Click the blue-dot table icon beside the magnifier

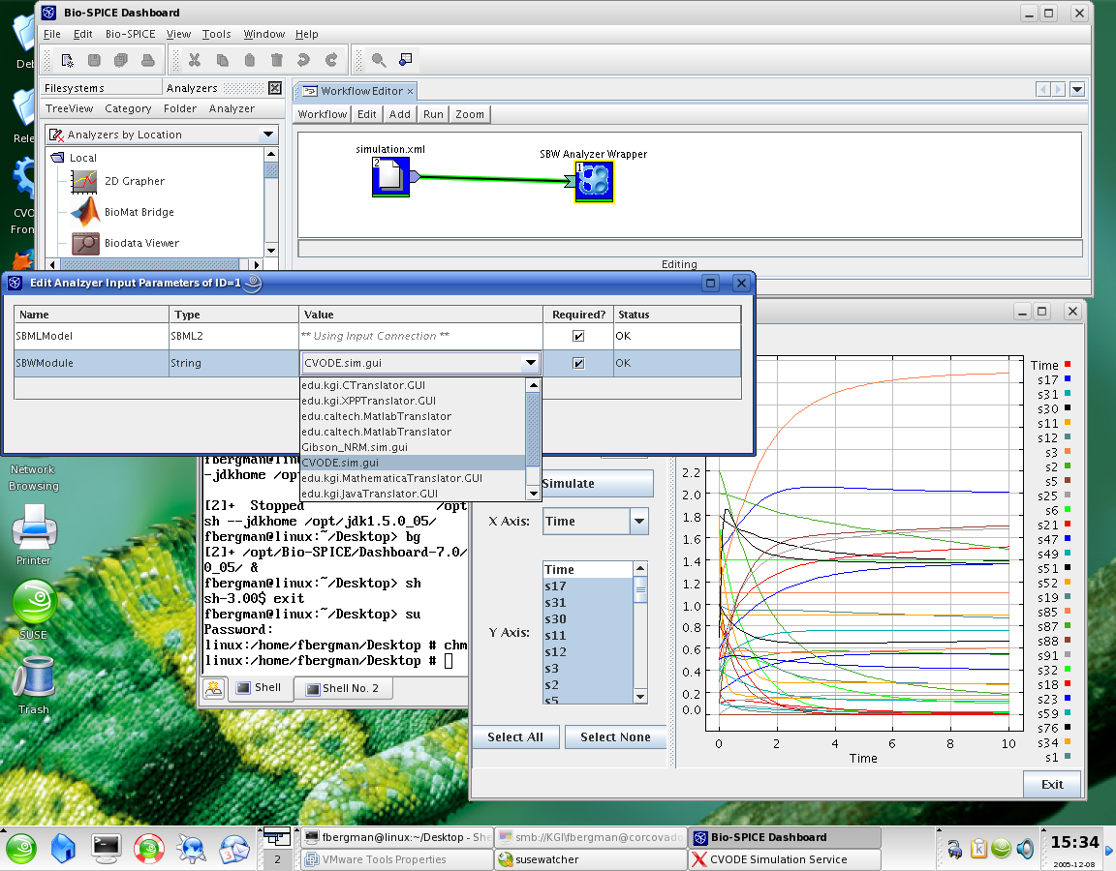pos(406,60)
